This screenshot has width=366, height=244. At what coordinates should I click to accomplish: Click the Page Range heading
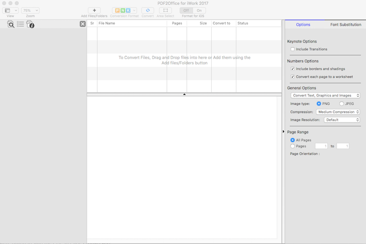click(x=298, y=132)
